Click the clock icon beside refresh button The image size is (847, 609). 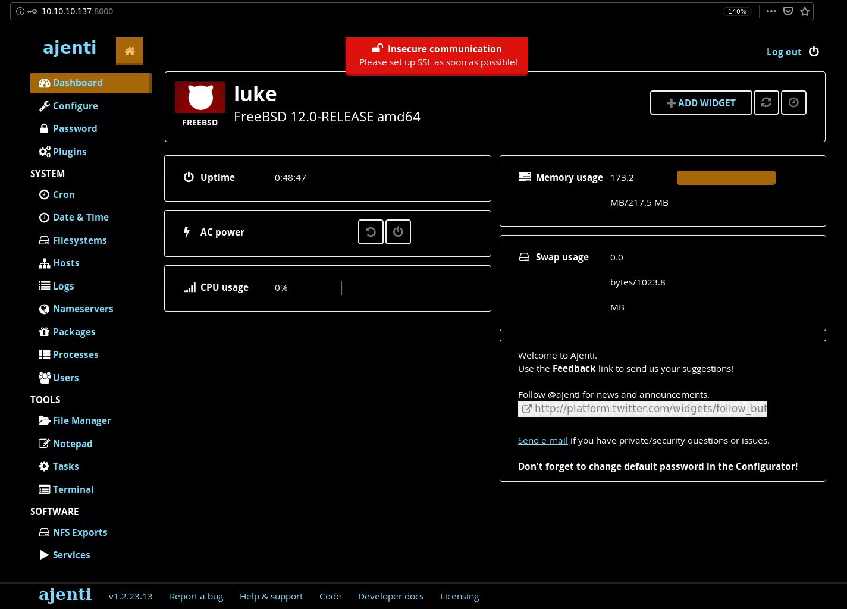pos(793,103)
